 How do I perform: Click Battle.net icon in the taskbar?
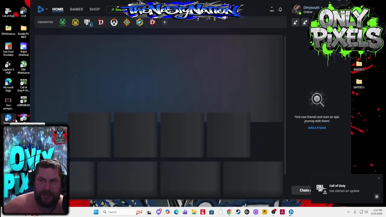[x=291, y=212]
